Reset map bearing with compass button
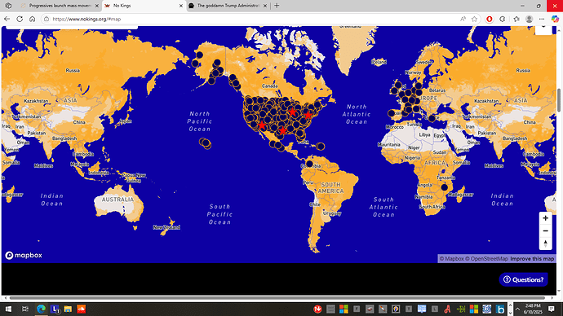 pos(545,244)
